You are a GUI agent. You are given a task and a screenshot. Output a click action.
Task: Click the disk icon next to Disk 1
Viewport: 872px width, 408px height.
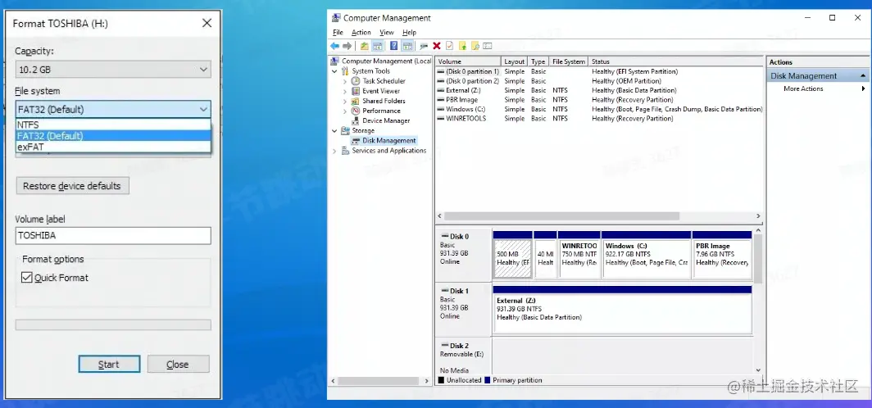pos(444,291)
